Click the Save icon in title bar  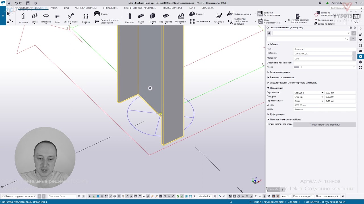pyautogui.click(x=9, y=3)
